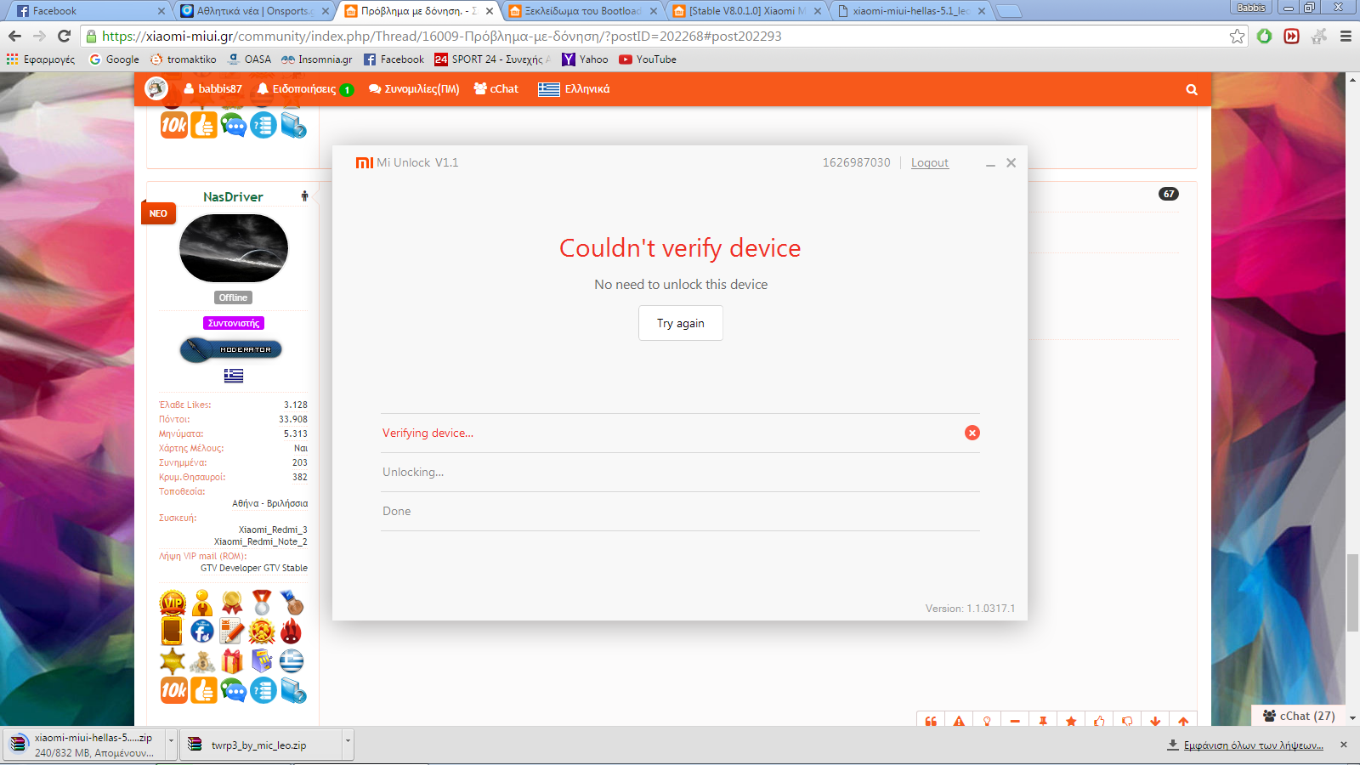The height and width of the screenshot is (765, 1360).
Task: Click the green thumbs-up extension icon
Action: (1264, 36)
